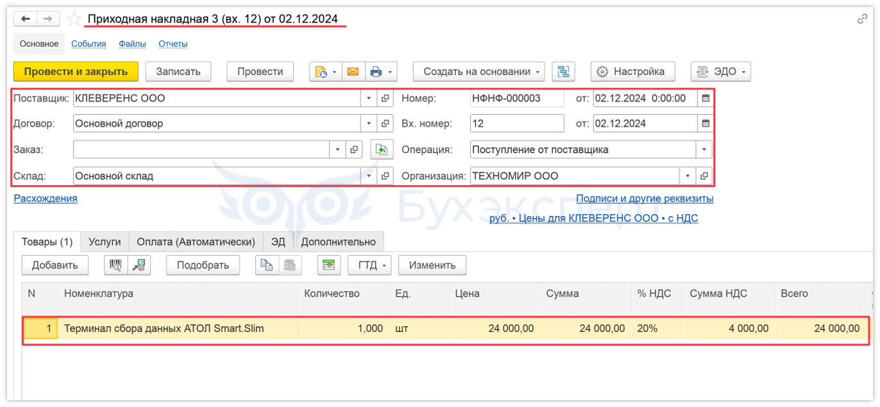Switch to Основное section
Viewport: 880px width, 407px height.
(x=39, y=44)
